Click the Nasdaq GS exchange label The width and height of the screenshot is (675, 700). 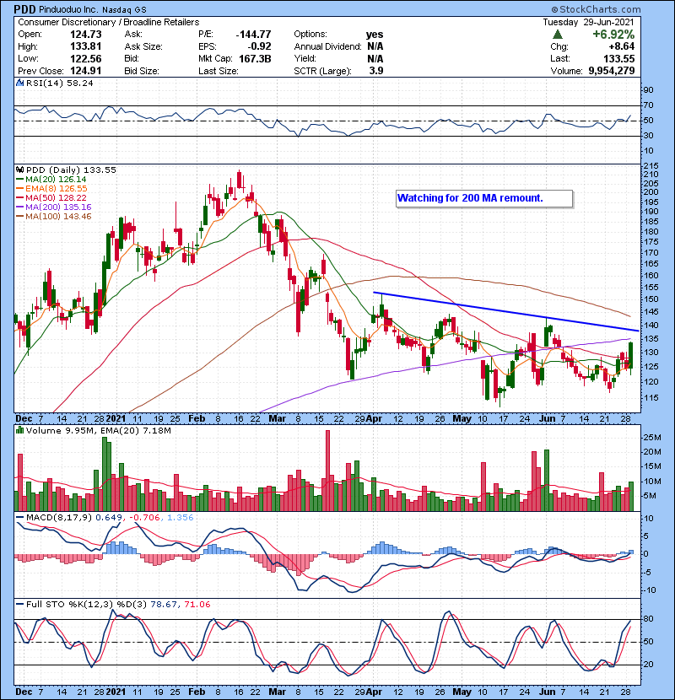124,10
